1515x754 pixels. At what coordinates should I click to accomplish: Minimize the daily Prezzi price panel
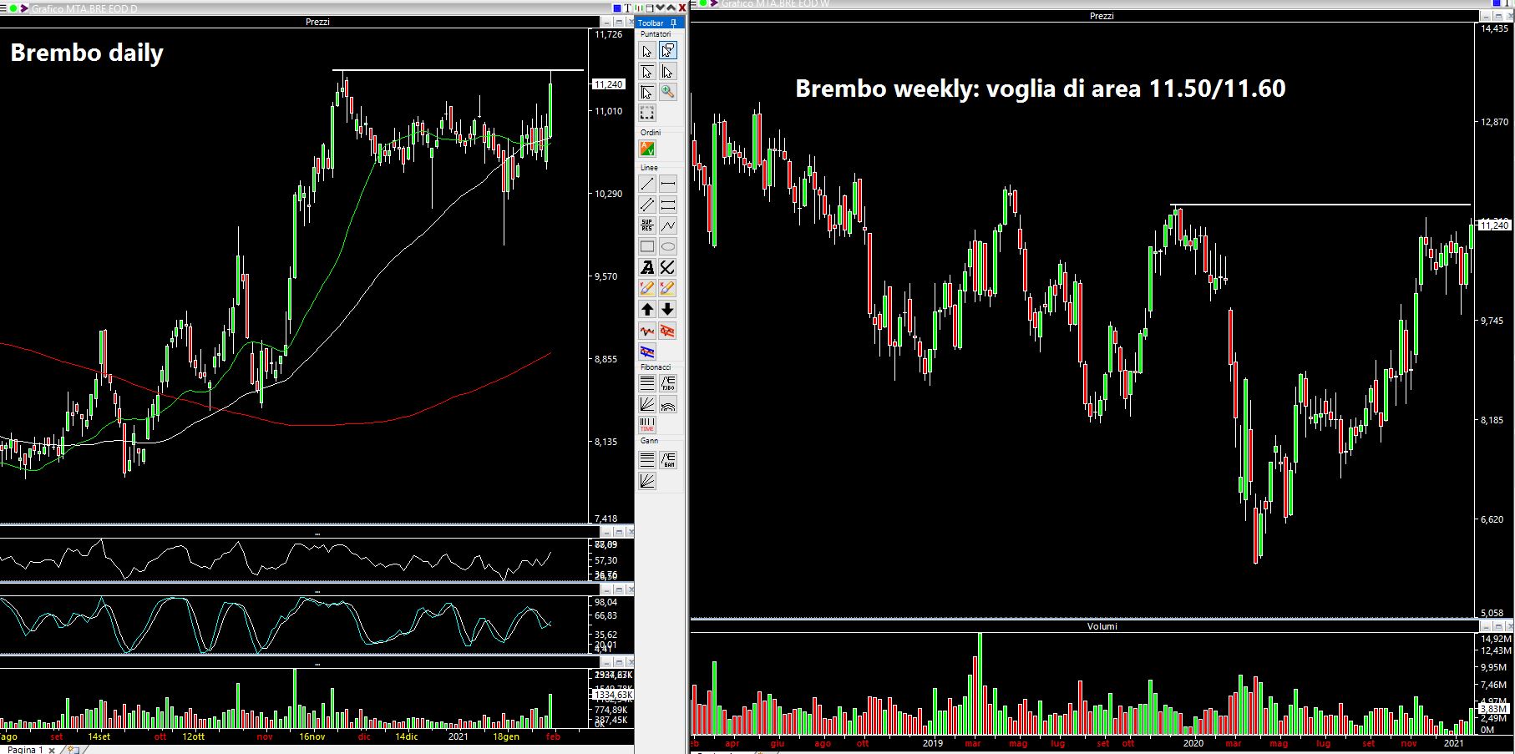click(x=606, y=22)
